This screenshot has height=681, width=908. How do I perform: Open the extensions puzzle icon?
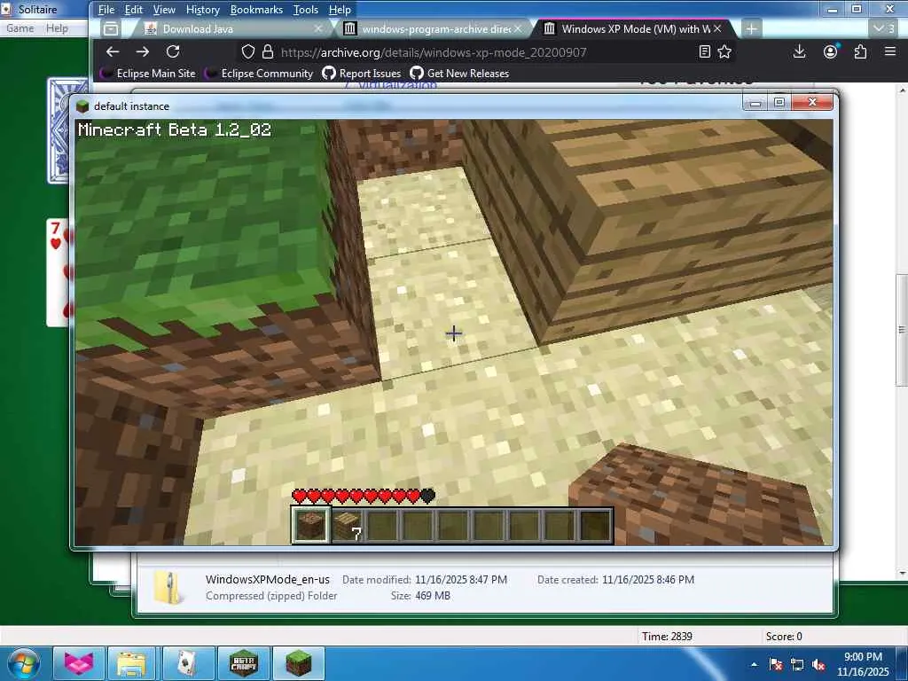click(860, 51)
